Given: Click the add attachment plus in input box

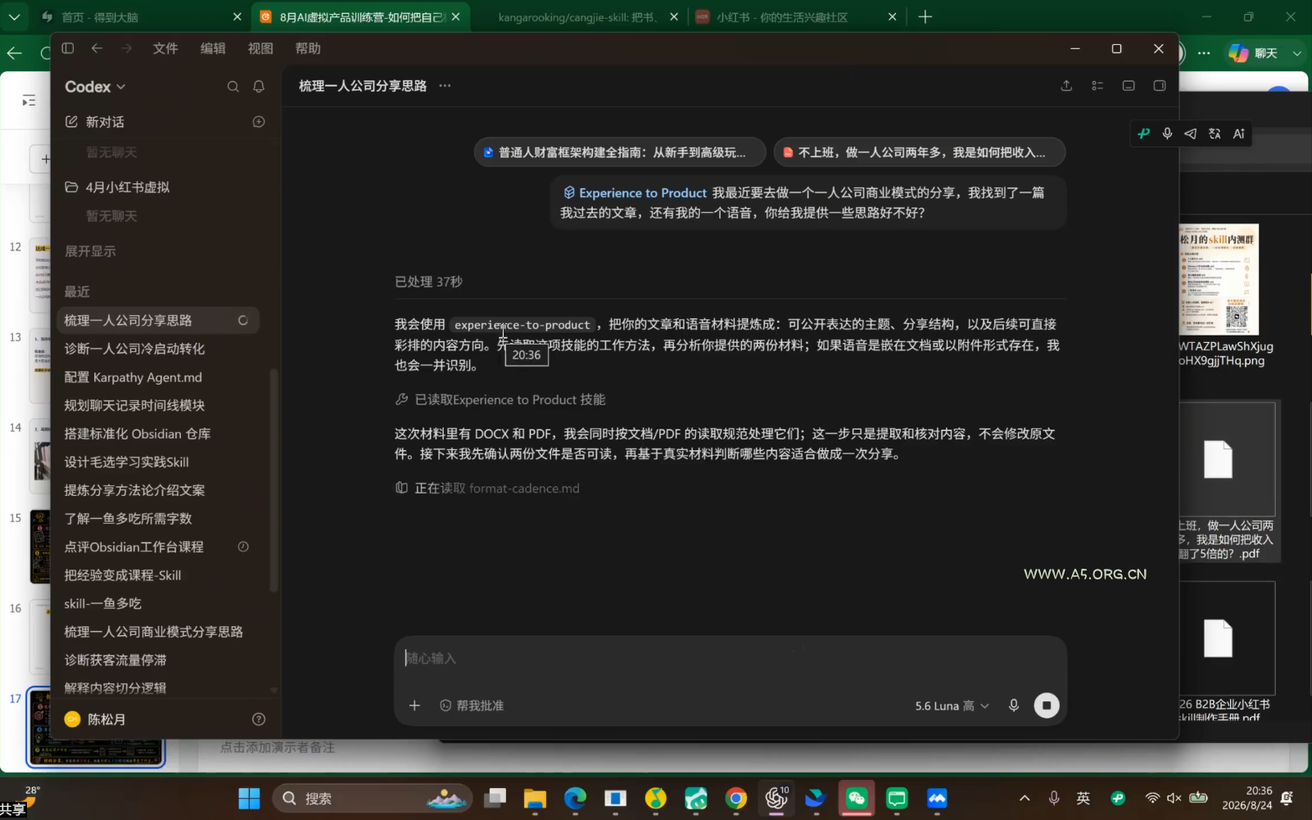Looking at the screenshot, I should [x=414, y=705].
